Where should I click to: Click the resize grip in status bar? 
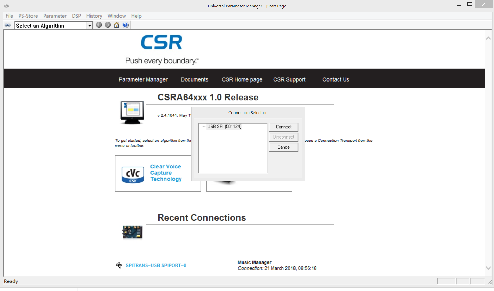490,282
